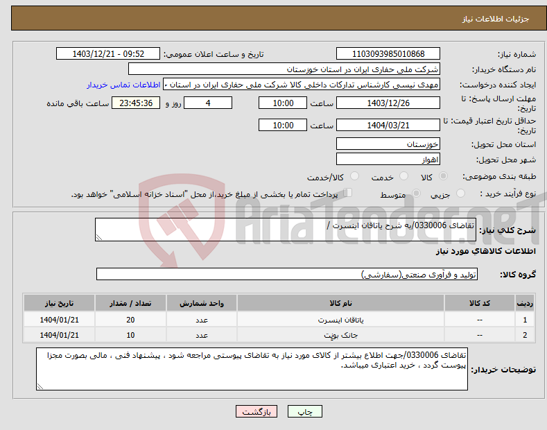Screen dimensions: 547x430
Task: Click the date 1404/01/21 in یاتاقان اینسرت row
Action: pyautogui.click(x=60, y=320)
